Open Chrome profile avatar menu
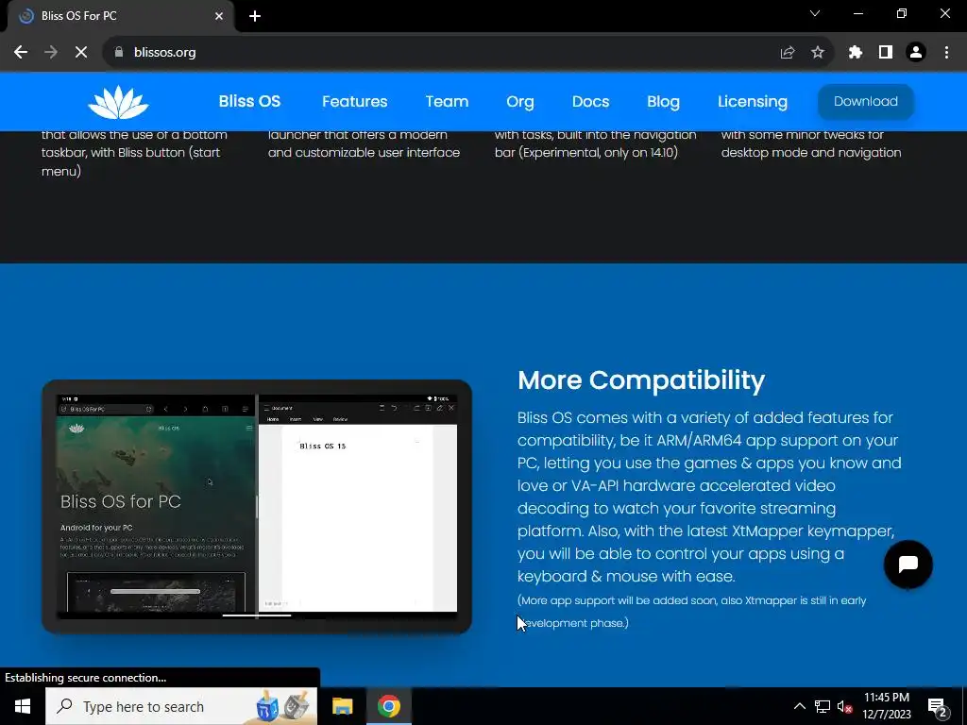 click(x=916, y=53)
